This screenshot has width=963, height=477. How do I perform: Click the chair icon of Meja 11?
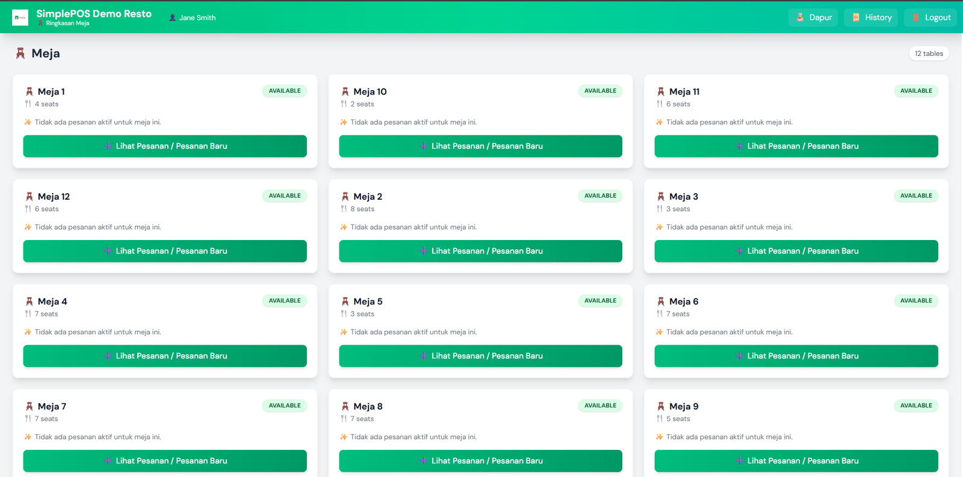[661, 91]
